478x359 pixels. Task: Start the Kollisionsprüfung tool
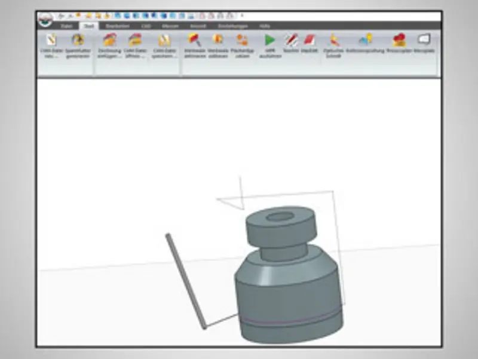click(x=365, y=41)
